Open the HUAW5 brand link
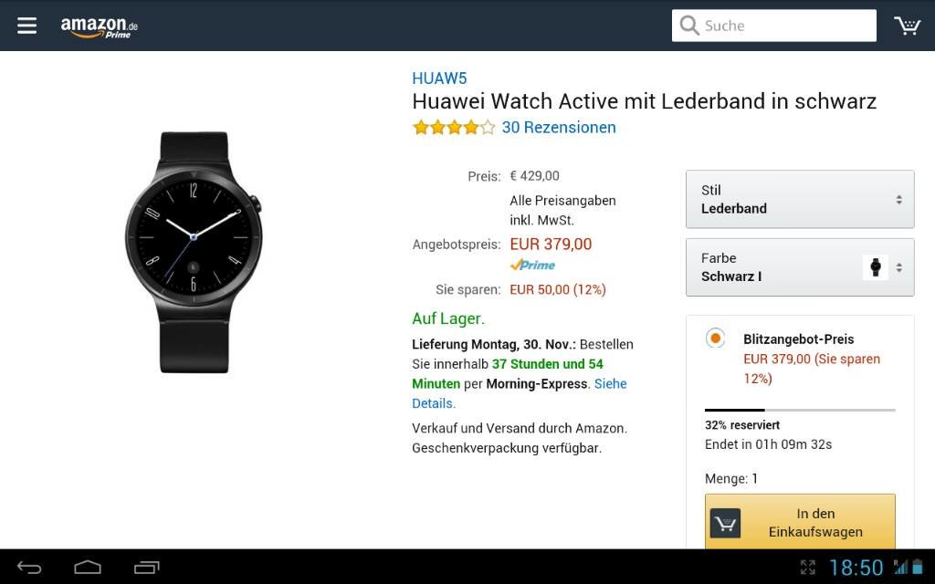 439,78
